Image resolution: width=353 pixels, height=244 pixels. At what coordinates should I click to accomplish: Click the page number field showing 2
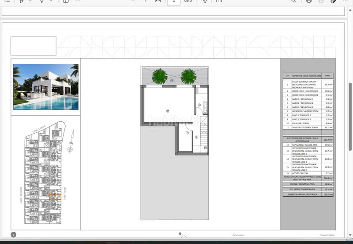click(x=174, y=1)
